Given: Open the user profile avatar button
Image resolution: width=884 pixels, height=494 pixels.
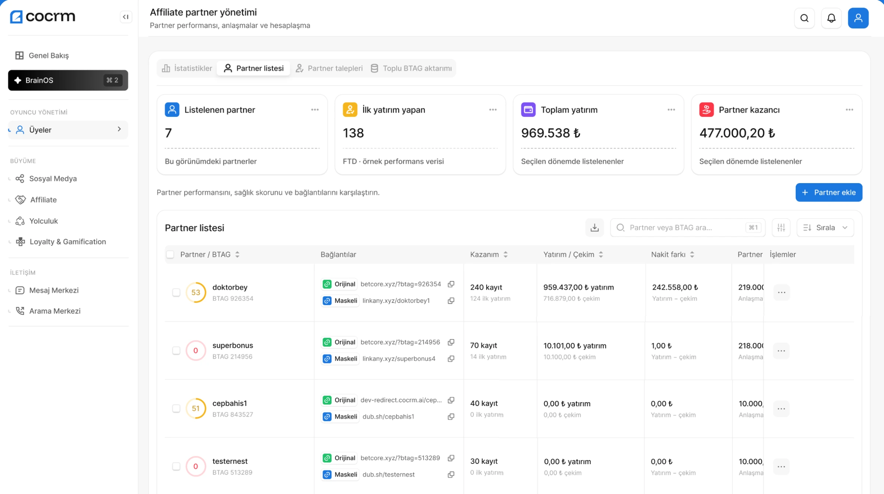Looking at the screenshot, I should coord(858,18).
